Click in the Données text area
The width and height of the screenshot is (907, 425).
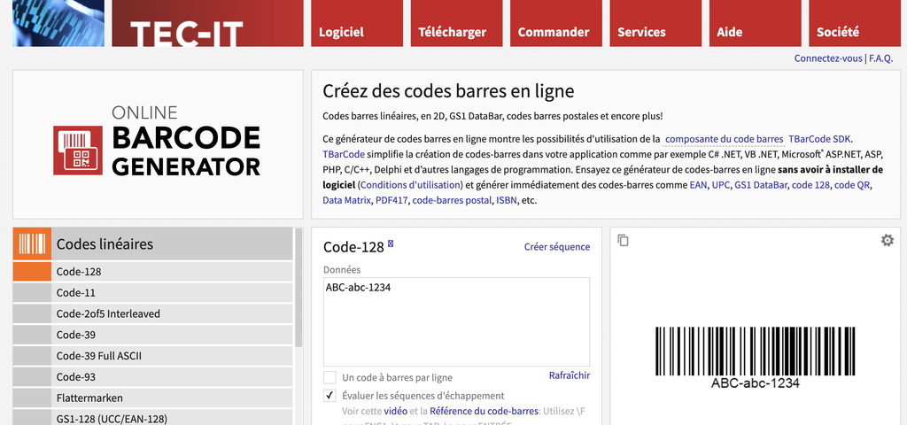tap(456, 321)
